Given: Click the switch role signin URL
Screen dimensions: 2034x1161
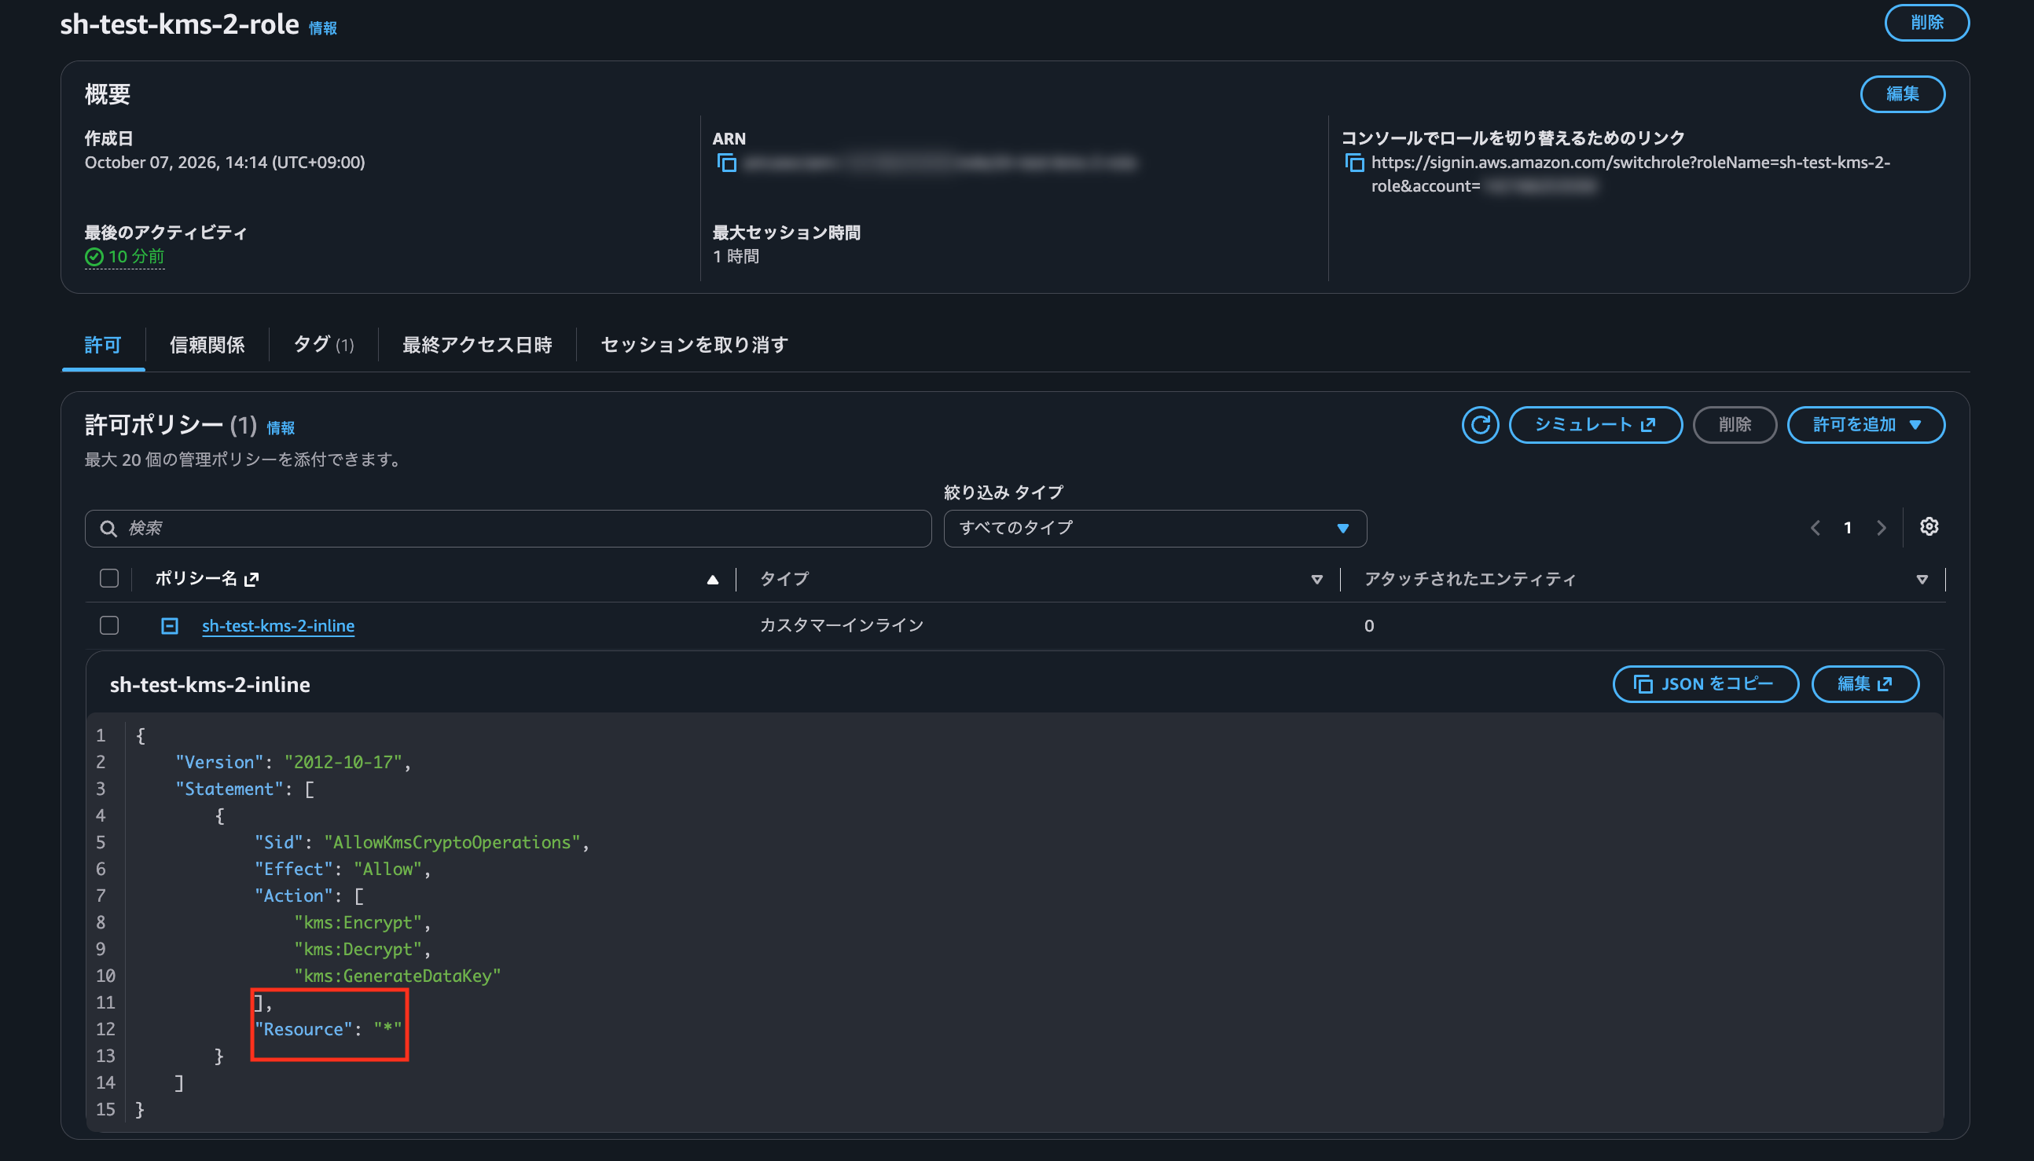Looking at the screenshot, I should pyautogui.click(x=1630, y=174).
